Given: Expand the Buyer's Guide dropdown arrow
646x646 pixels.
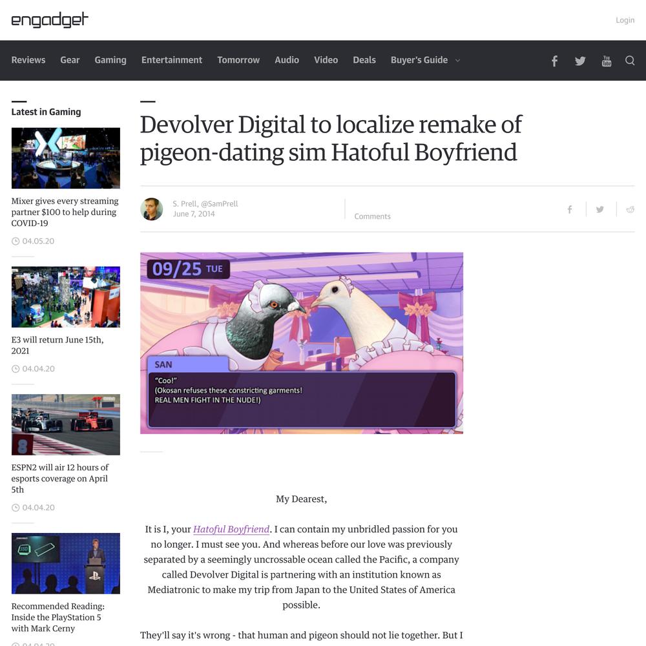Looking at the screenshot, I should pyautogui.click(x=457, y=61).
